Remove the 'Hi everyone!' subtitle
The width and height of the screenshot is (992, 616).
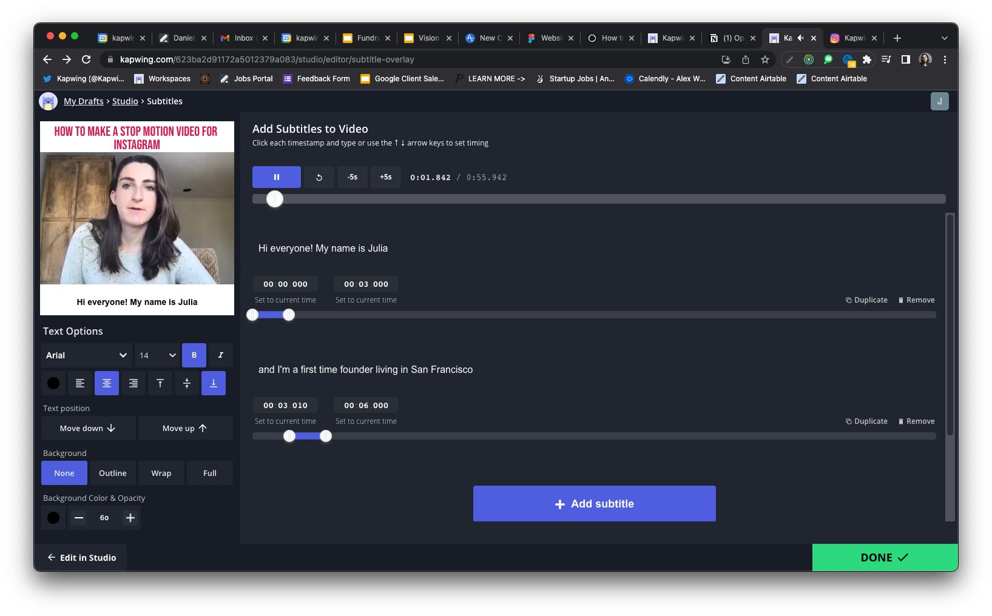(x=916, y=300)
